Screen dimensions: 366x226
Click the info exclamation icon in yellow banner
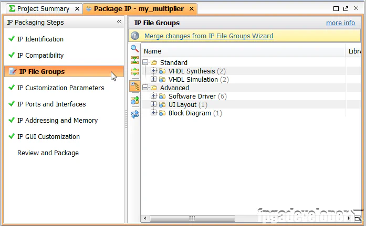point(134,36)
